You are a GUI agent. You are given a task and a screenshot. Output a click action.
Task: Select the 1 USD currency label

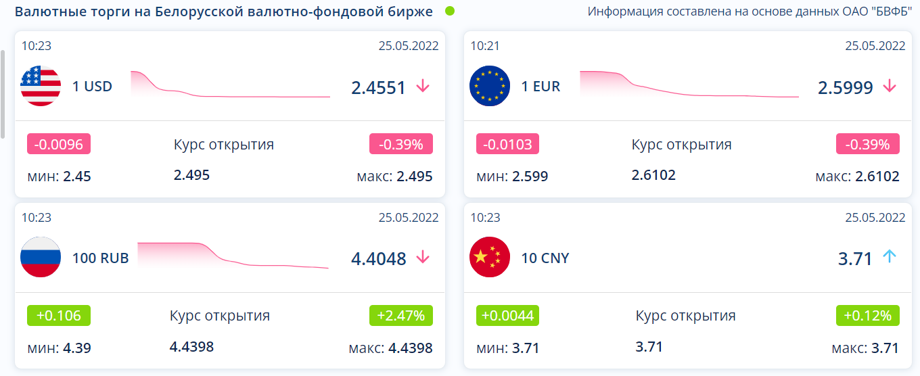[92, 87]
